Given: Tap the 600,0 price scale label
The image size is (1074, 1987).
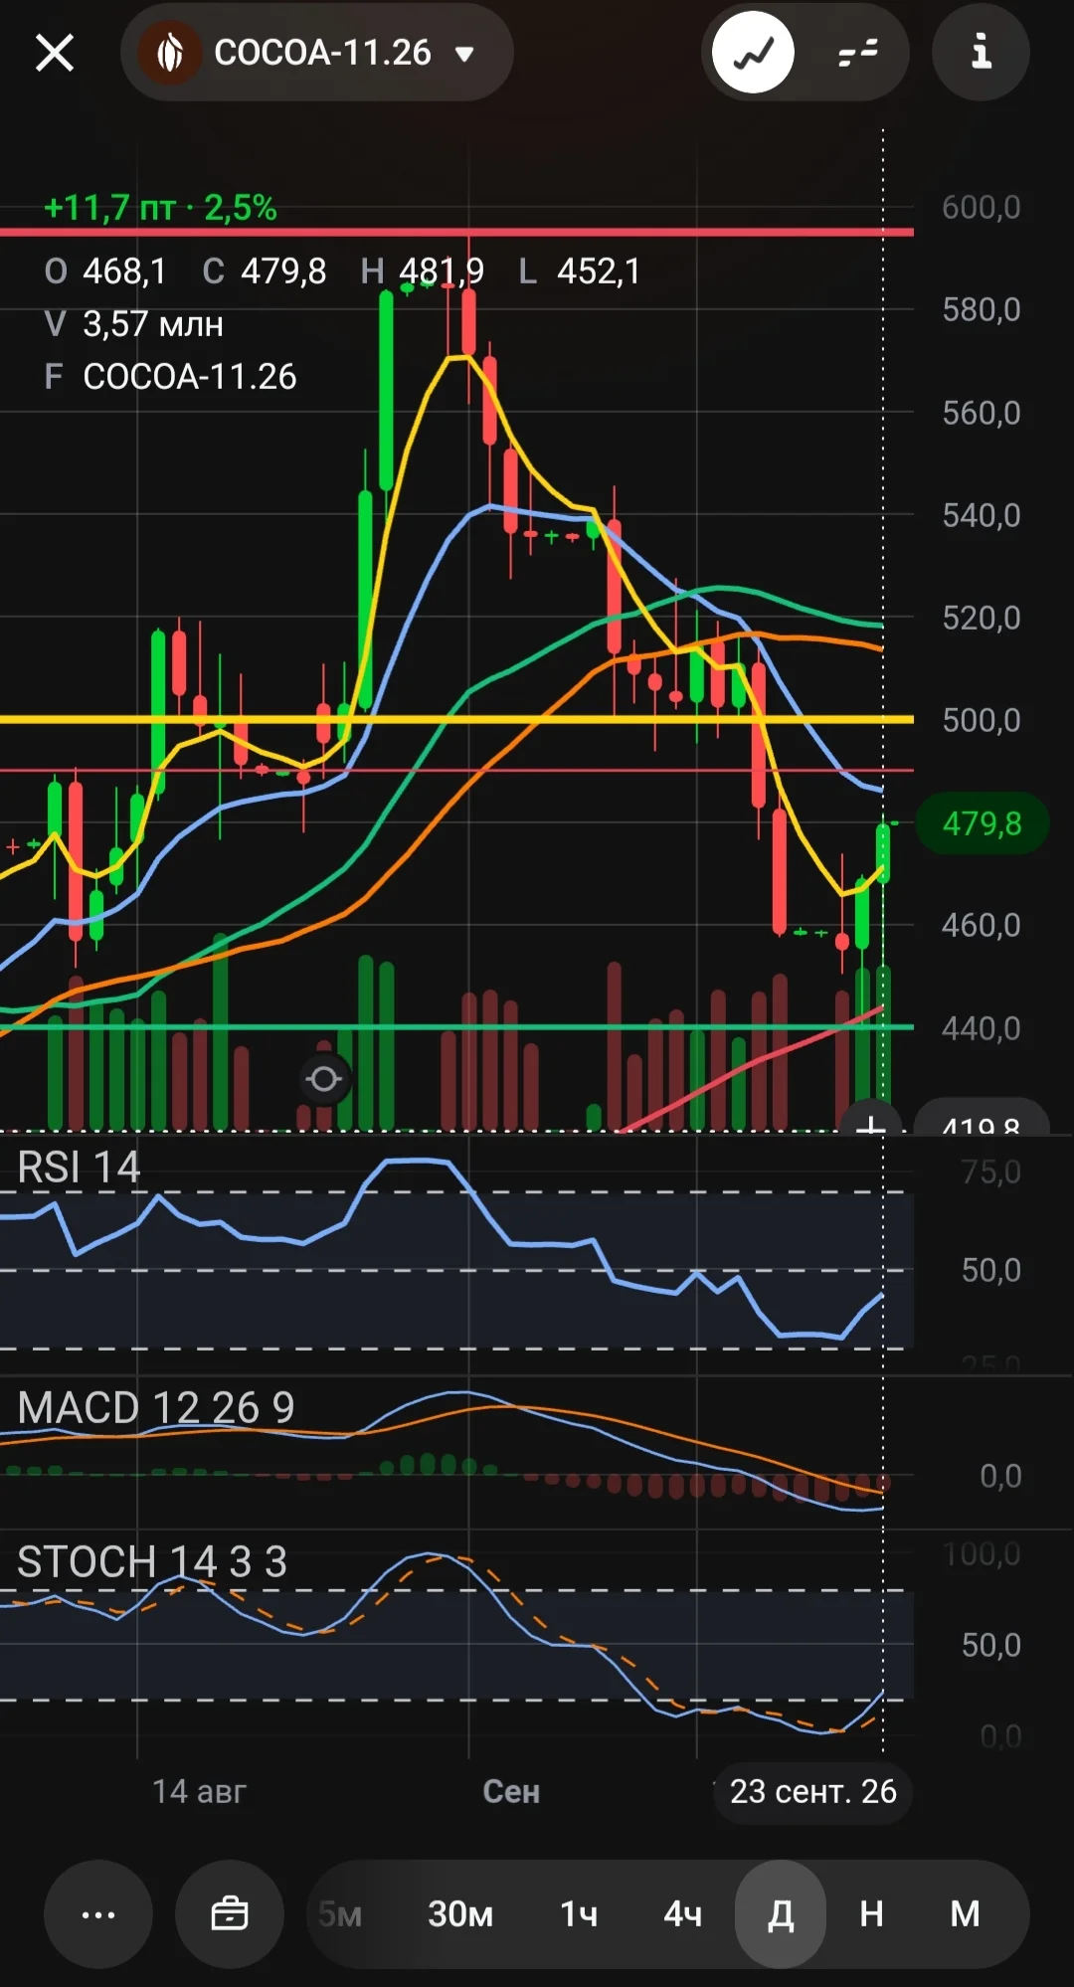Looking at the screenshot, I should [x=982, y=207].
